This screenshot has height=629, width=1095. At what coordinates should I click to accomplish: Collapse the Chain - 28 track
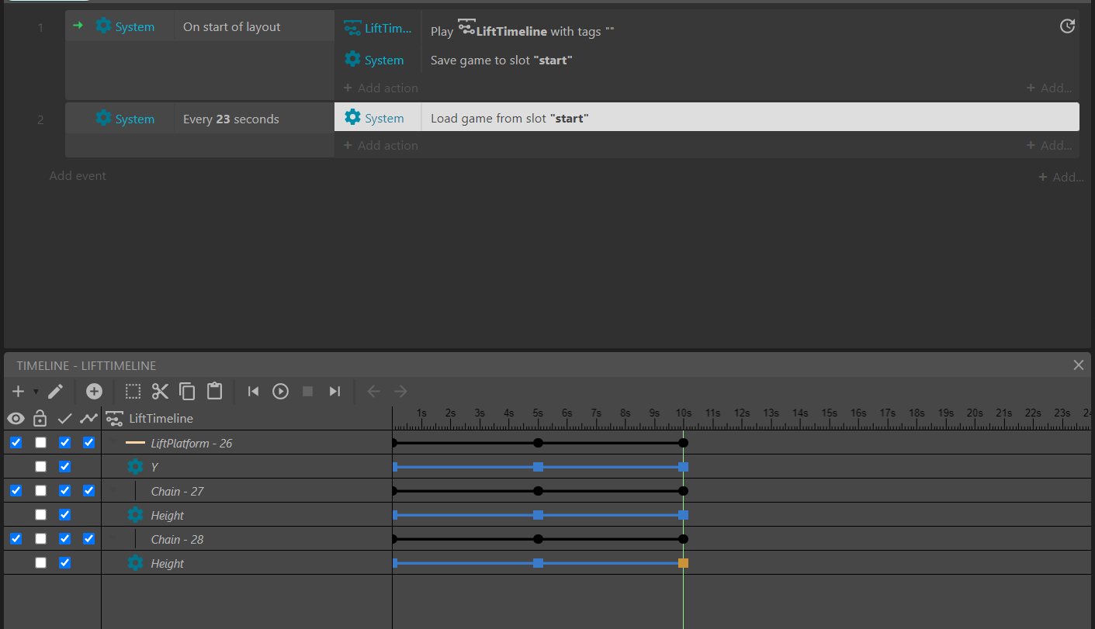114,539
